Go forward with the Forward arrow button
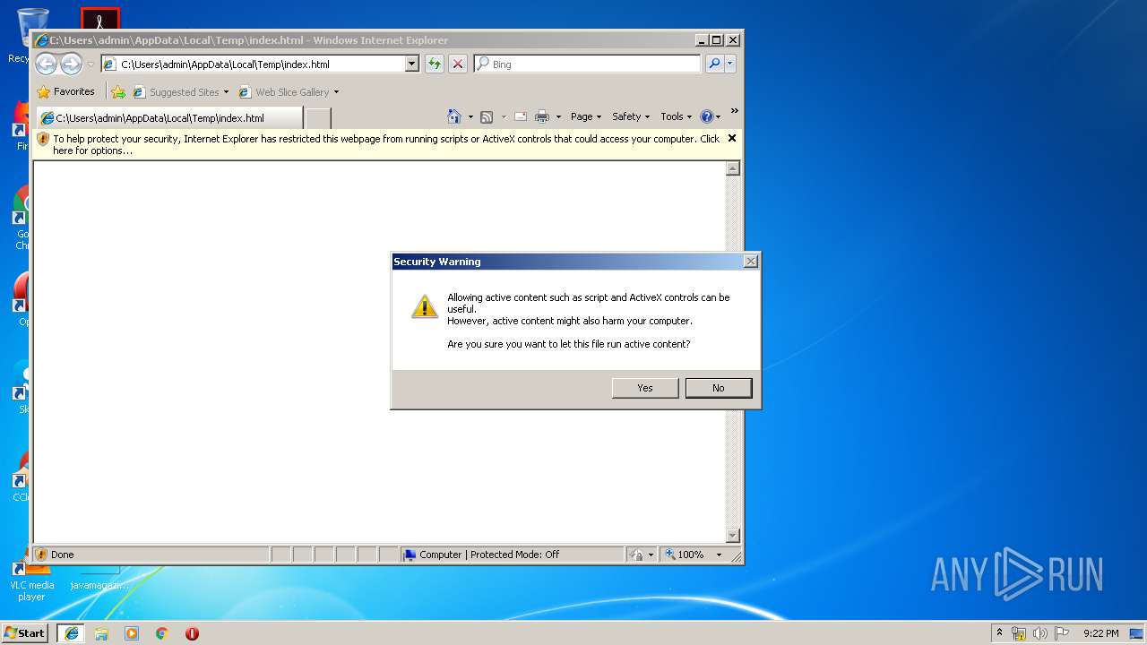This screenshot has height=645, width=1147. click(x=71, y=64)
